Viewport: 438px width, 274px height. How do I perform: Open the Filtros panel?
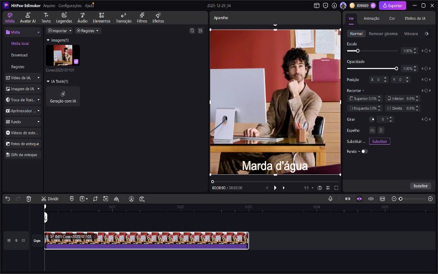tap(142, 18)
